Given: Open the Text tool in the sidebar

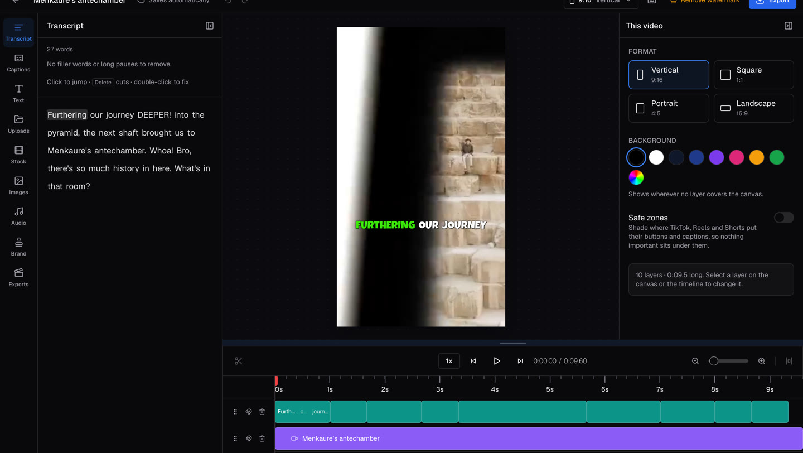Looking at the screenshot, I should pos(18,94).
